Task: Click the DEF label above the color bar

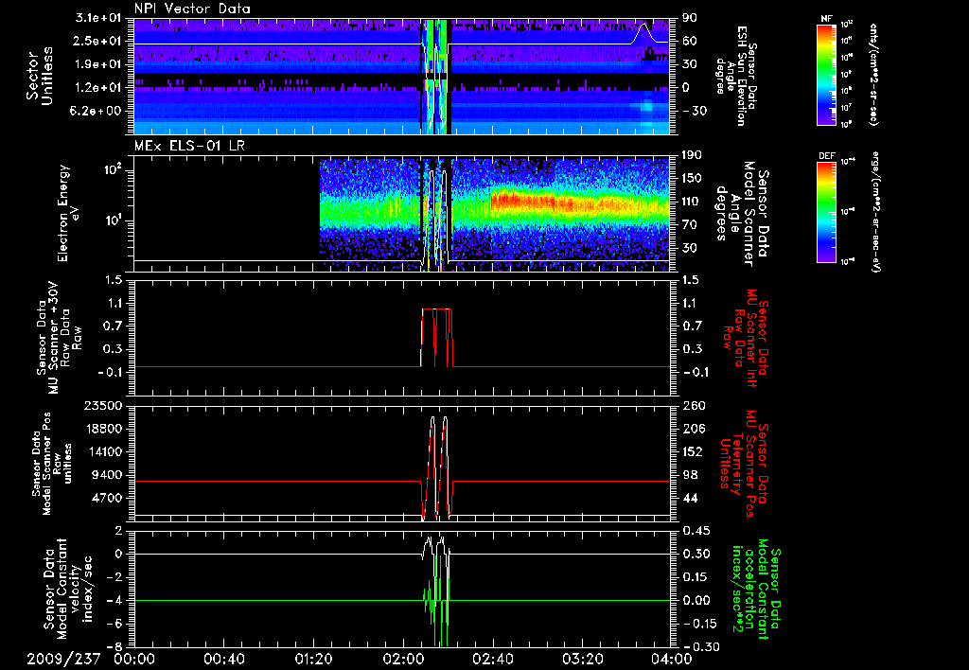Action: coord(827,156)
